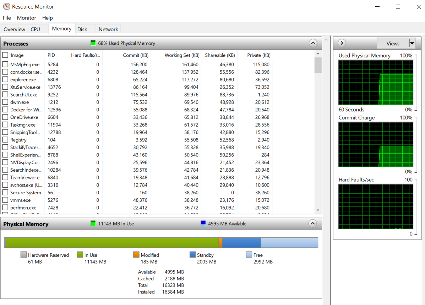Check the explorer.exe process checkbox
Screen dimensions: 425x305
tap(5, 79)
